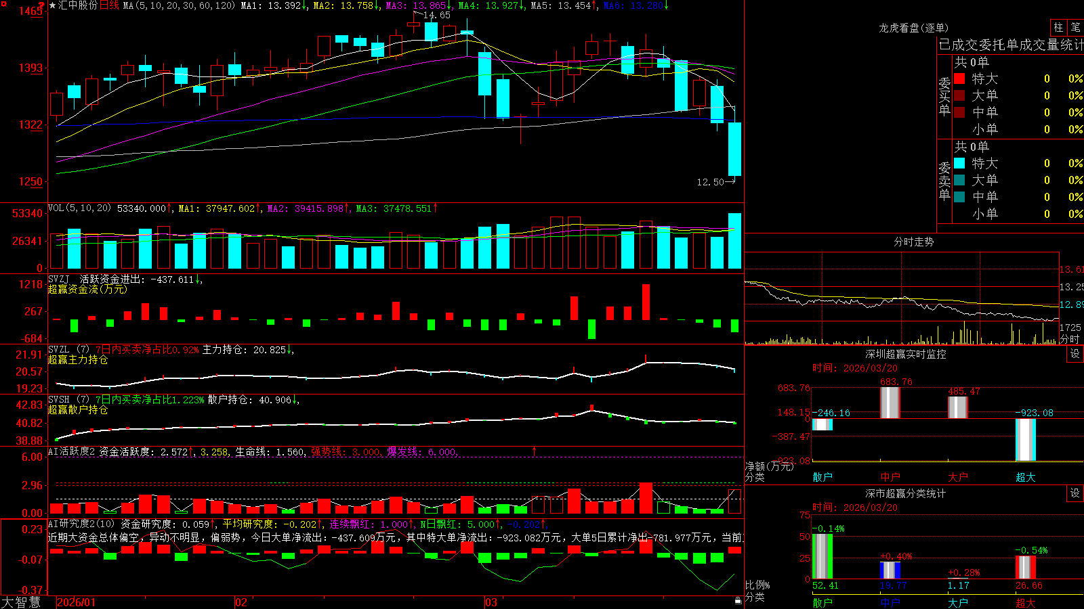Select the cyan 特大 sell-order swatch
This screenshot has height=609, width=1084.
pos(959,163)
